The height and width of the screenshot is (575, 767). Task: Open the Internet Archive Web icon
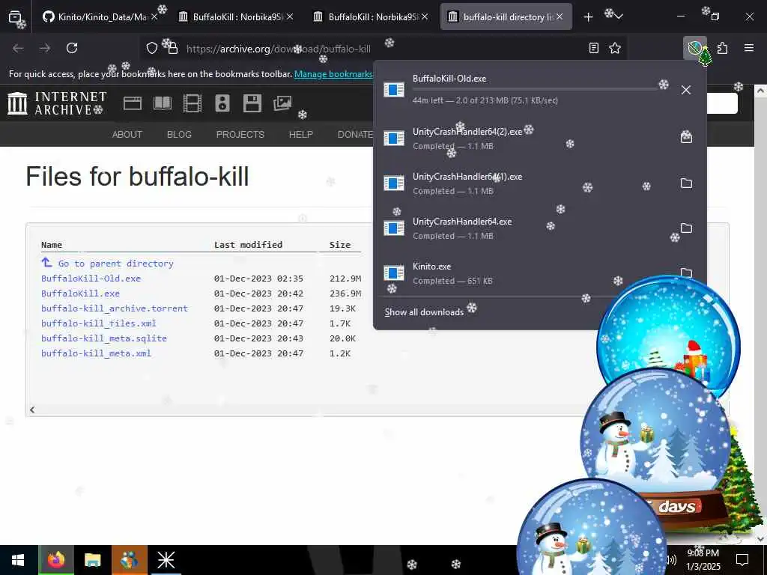click(133, 103)
